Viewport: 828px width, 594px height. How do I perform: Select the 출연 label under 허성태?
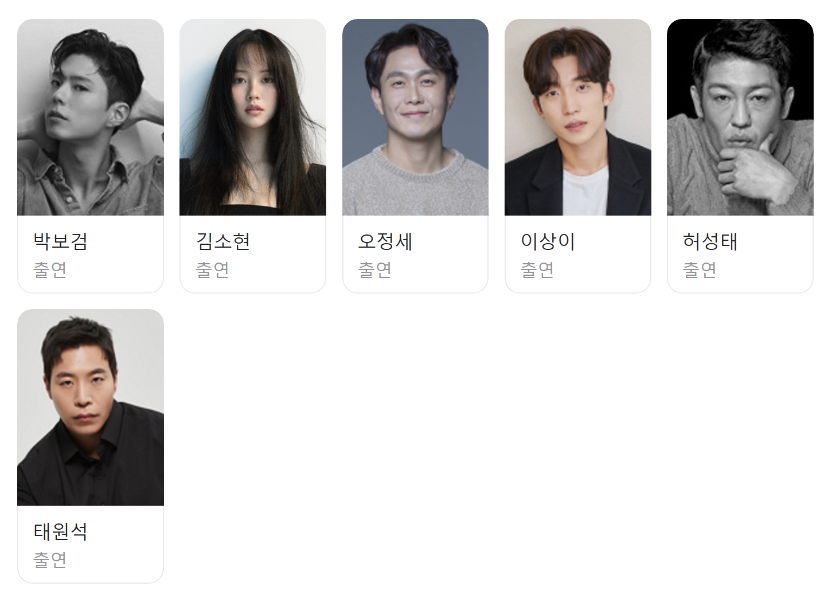700,269
